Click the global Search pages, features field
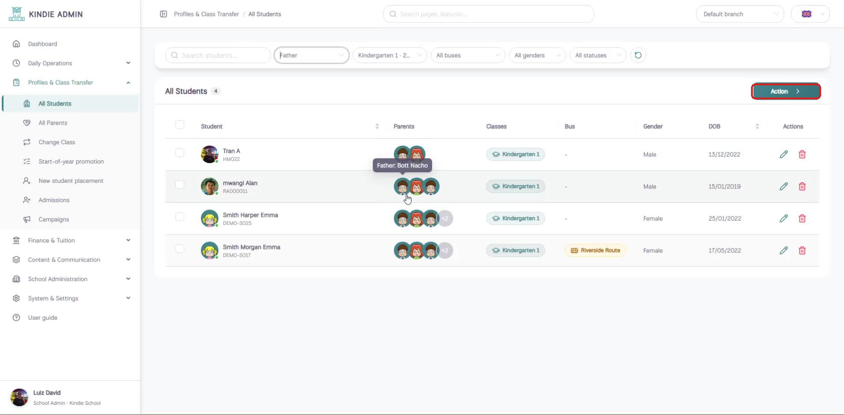The height and width of the screenshot is (415, 844). click(489, 14)
